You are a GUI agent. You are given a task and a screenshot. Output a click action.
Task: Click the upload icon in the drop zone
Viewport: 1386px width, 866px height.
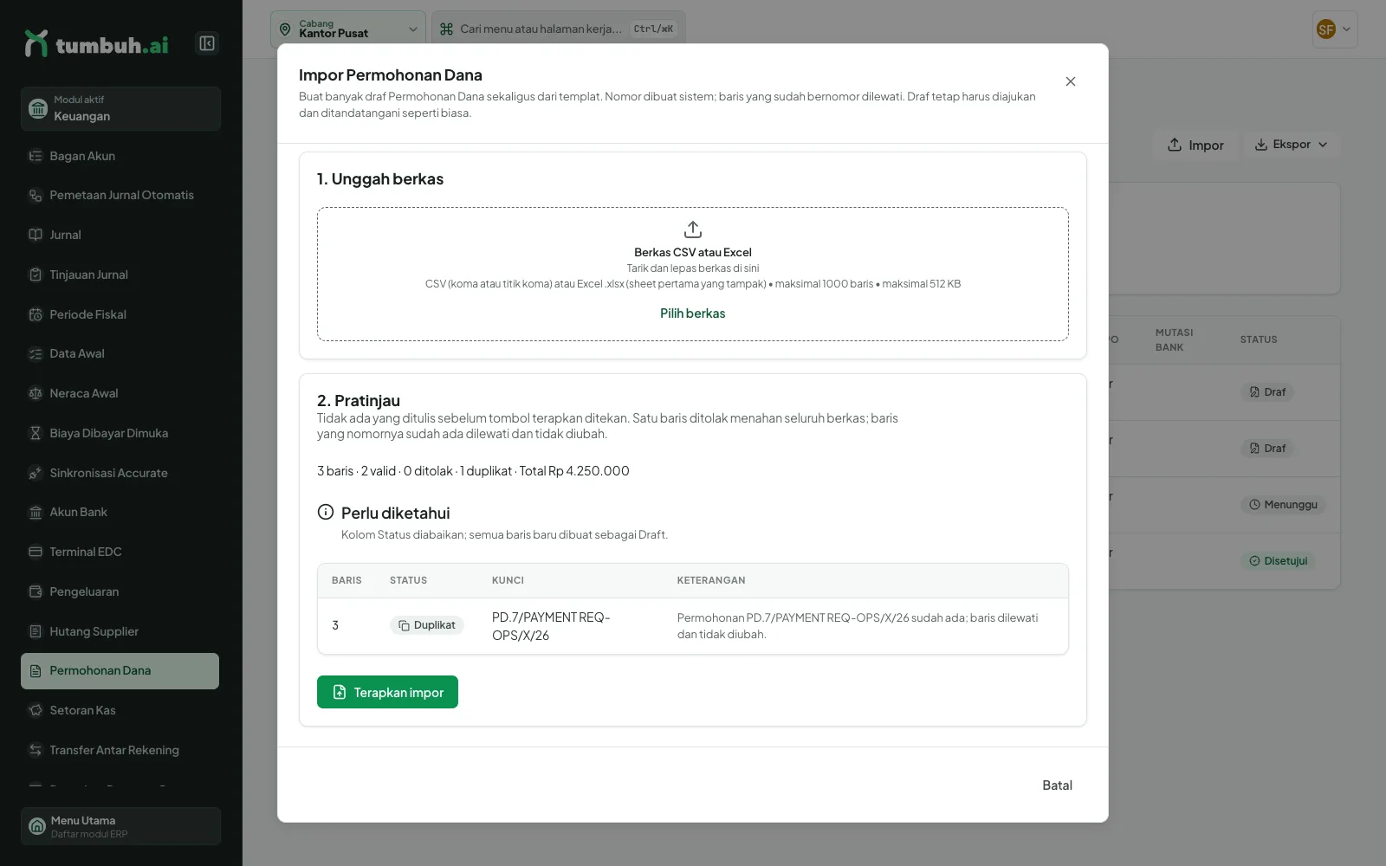(693, 229)
